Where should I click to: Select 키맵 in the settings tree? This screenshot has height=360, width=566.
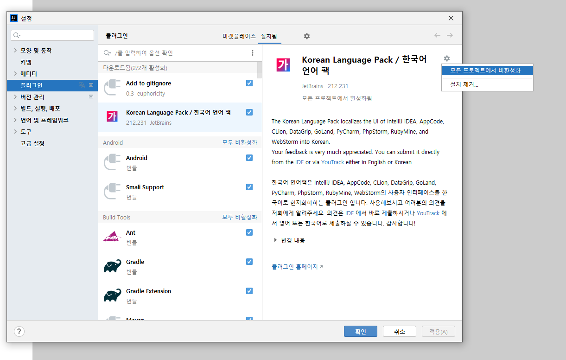[x=26, y=62]
